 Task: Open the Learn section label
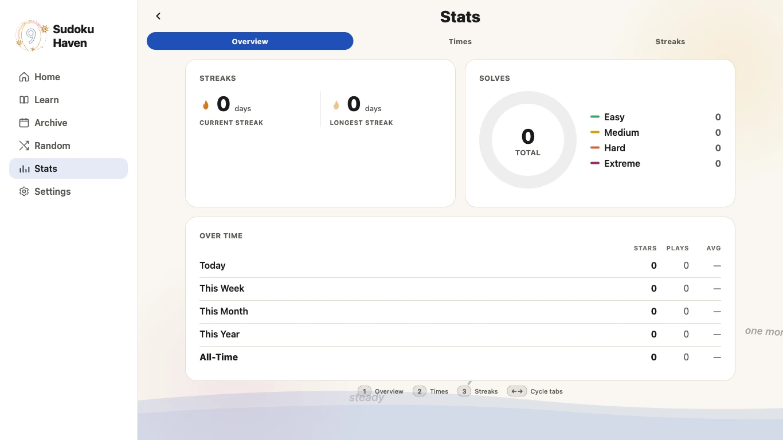[46, 100]
